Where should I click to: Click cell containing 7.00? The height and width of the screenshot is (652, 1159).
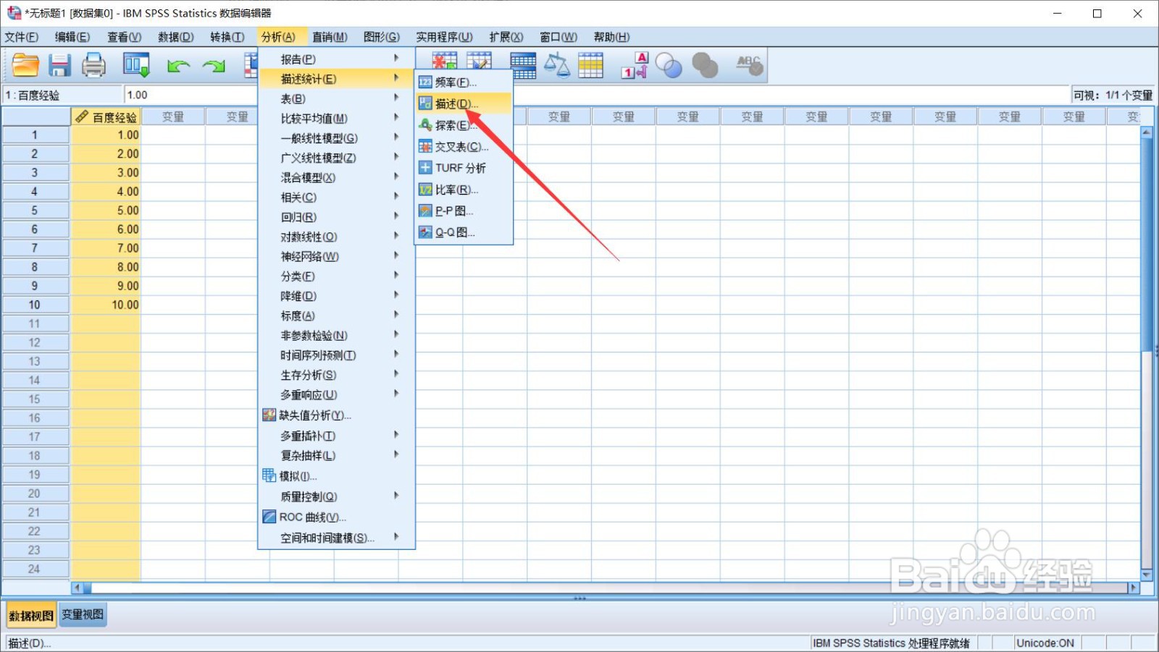[x=106, y=248]
